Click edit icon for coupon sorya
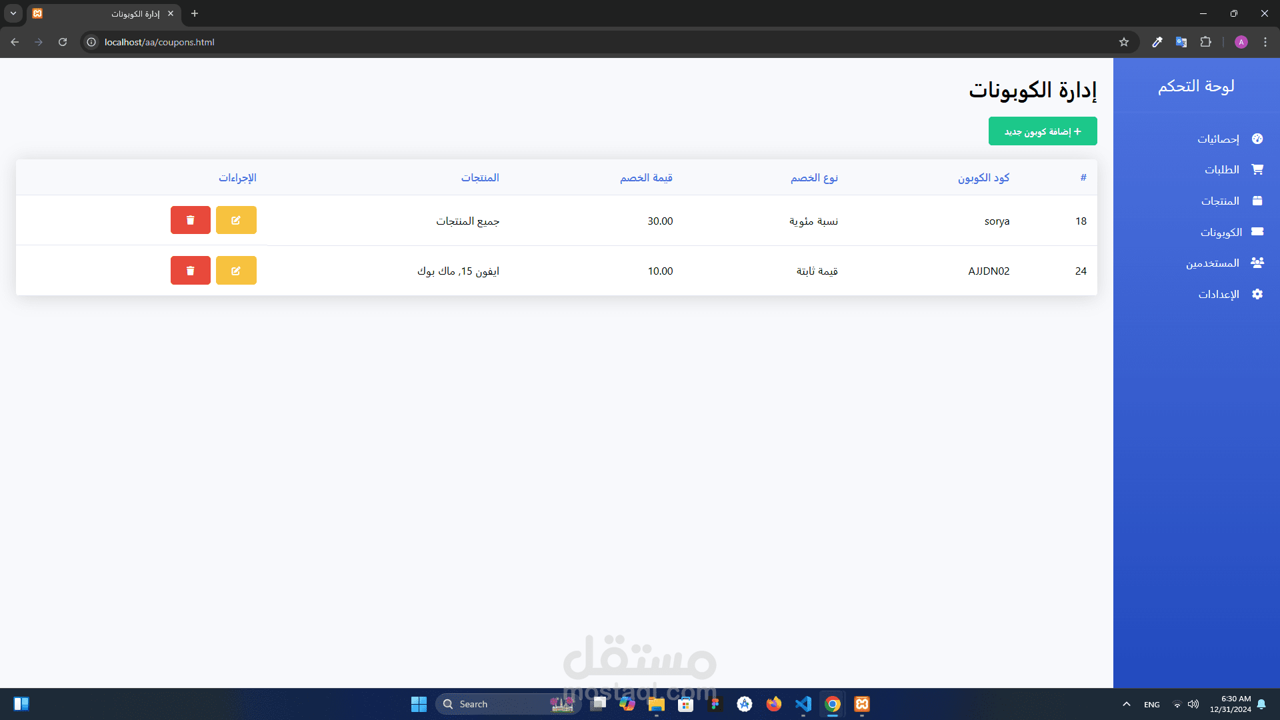The width and height of the screenshot is (1280, 720). 236,221
